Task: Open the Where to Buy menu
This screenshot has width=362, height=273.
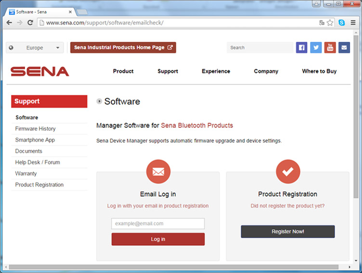Action: coord(319,71)
